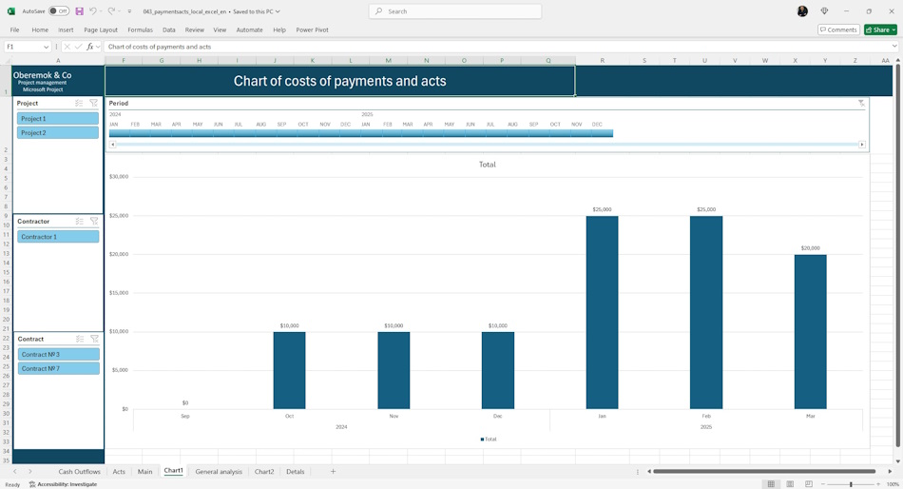Switch to the Home ribbon tab
This screenshot has width=903, height=489.
click(40, 29)
